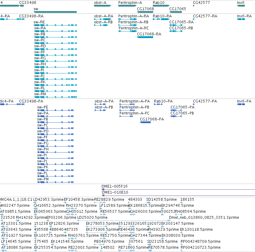Select transcript sw-RE
The height and width of the screenshot is (252, 255).
click(55, 25)
